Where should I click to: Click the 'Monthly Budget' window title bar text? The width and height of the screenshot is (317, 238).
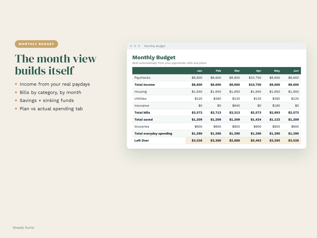click(x=155, y=46)
